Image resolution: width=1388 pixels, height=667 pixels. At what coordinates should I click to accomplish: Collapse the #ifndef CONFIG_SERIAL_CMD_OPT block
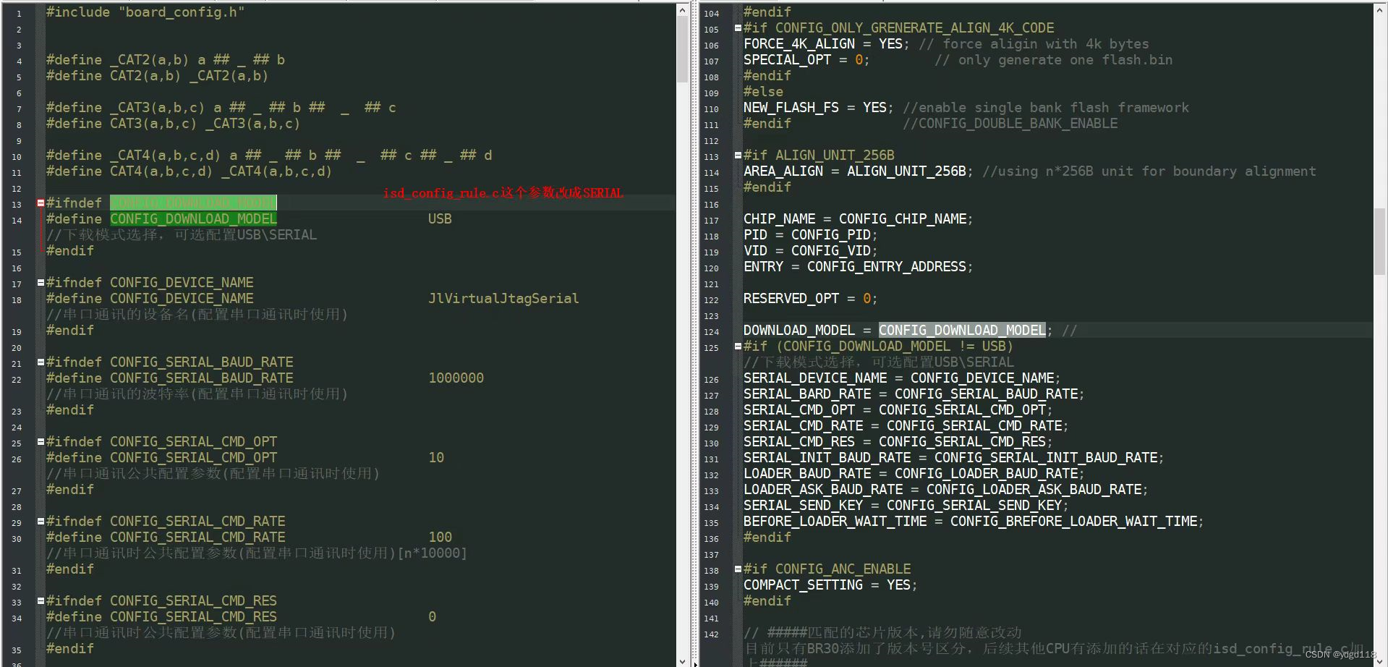point(41,442)
